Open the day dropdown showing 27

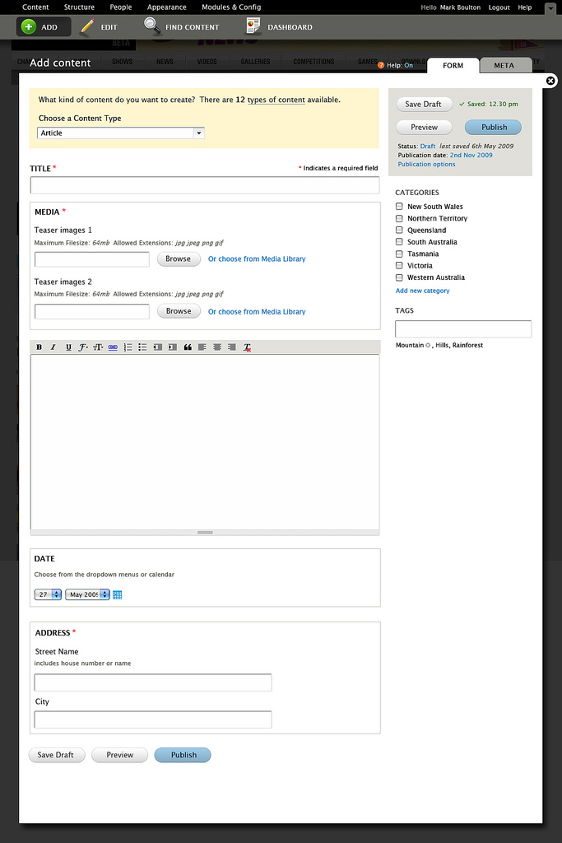coord(48,594)
